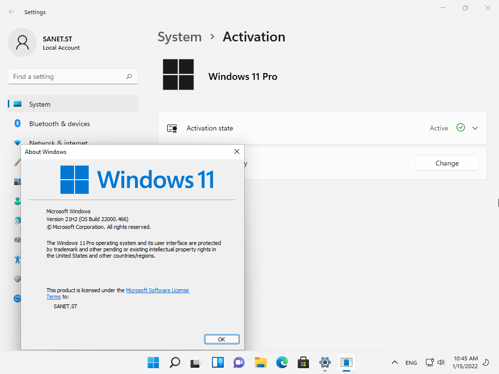Click the green Active checkmark icon
This screenshot has height=374, width=499.
[461, 128]
